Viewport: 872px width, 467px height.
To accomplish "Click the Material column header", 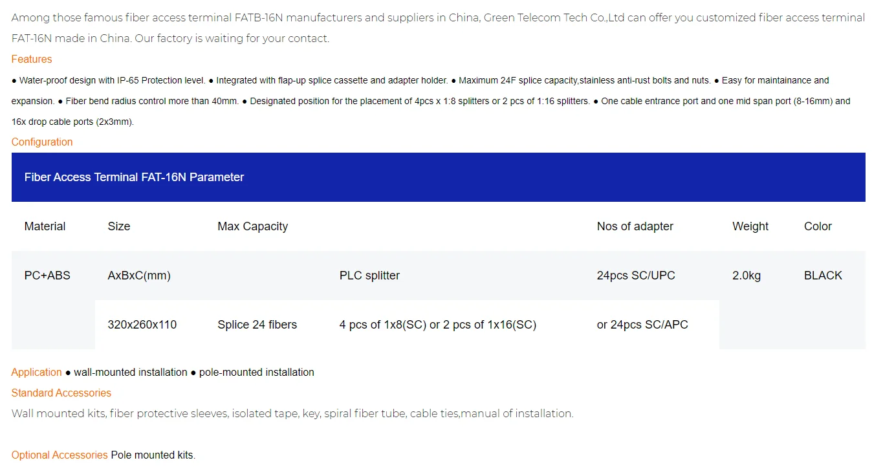I will pyautogui.click(x=45, y=226).
